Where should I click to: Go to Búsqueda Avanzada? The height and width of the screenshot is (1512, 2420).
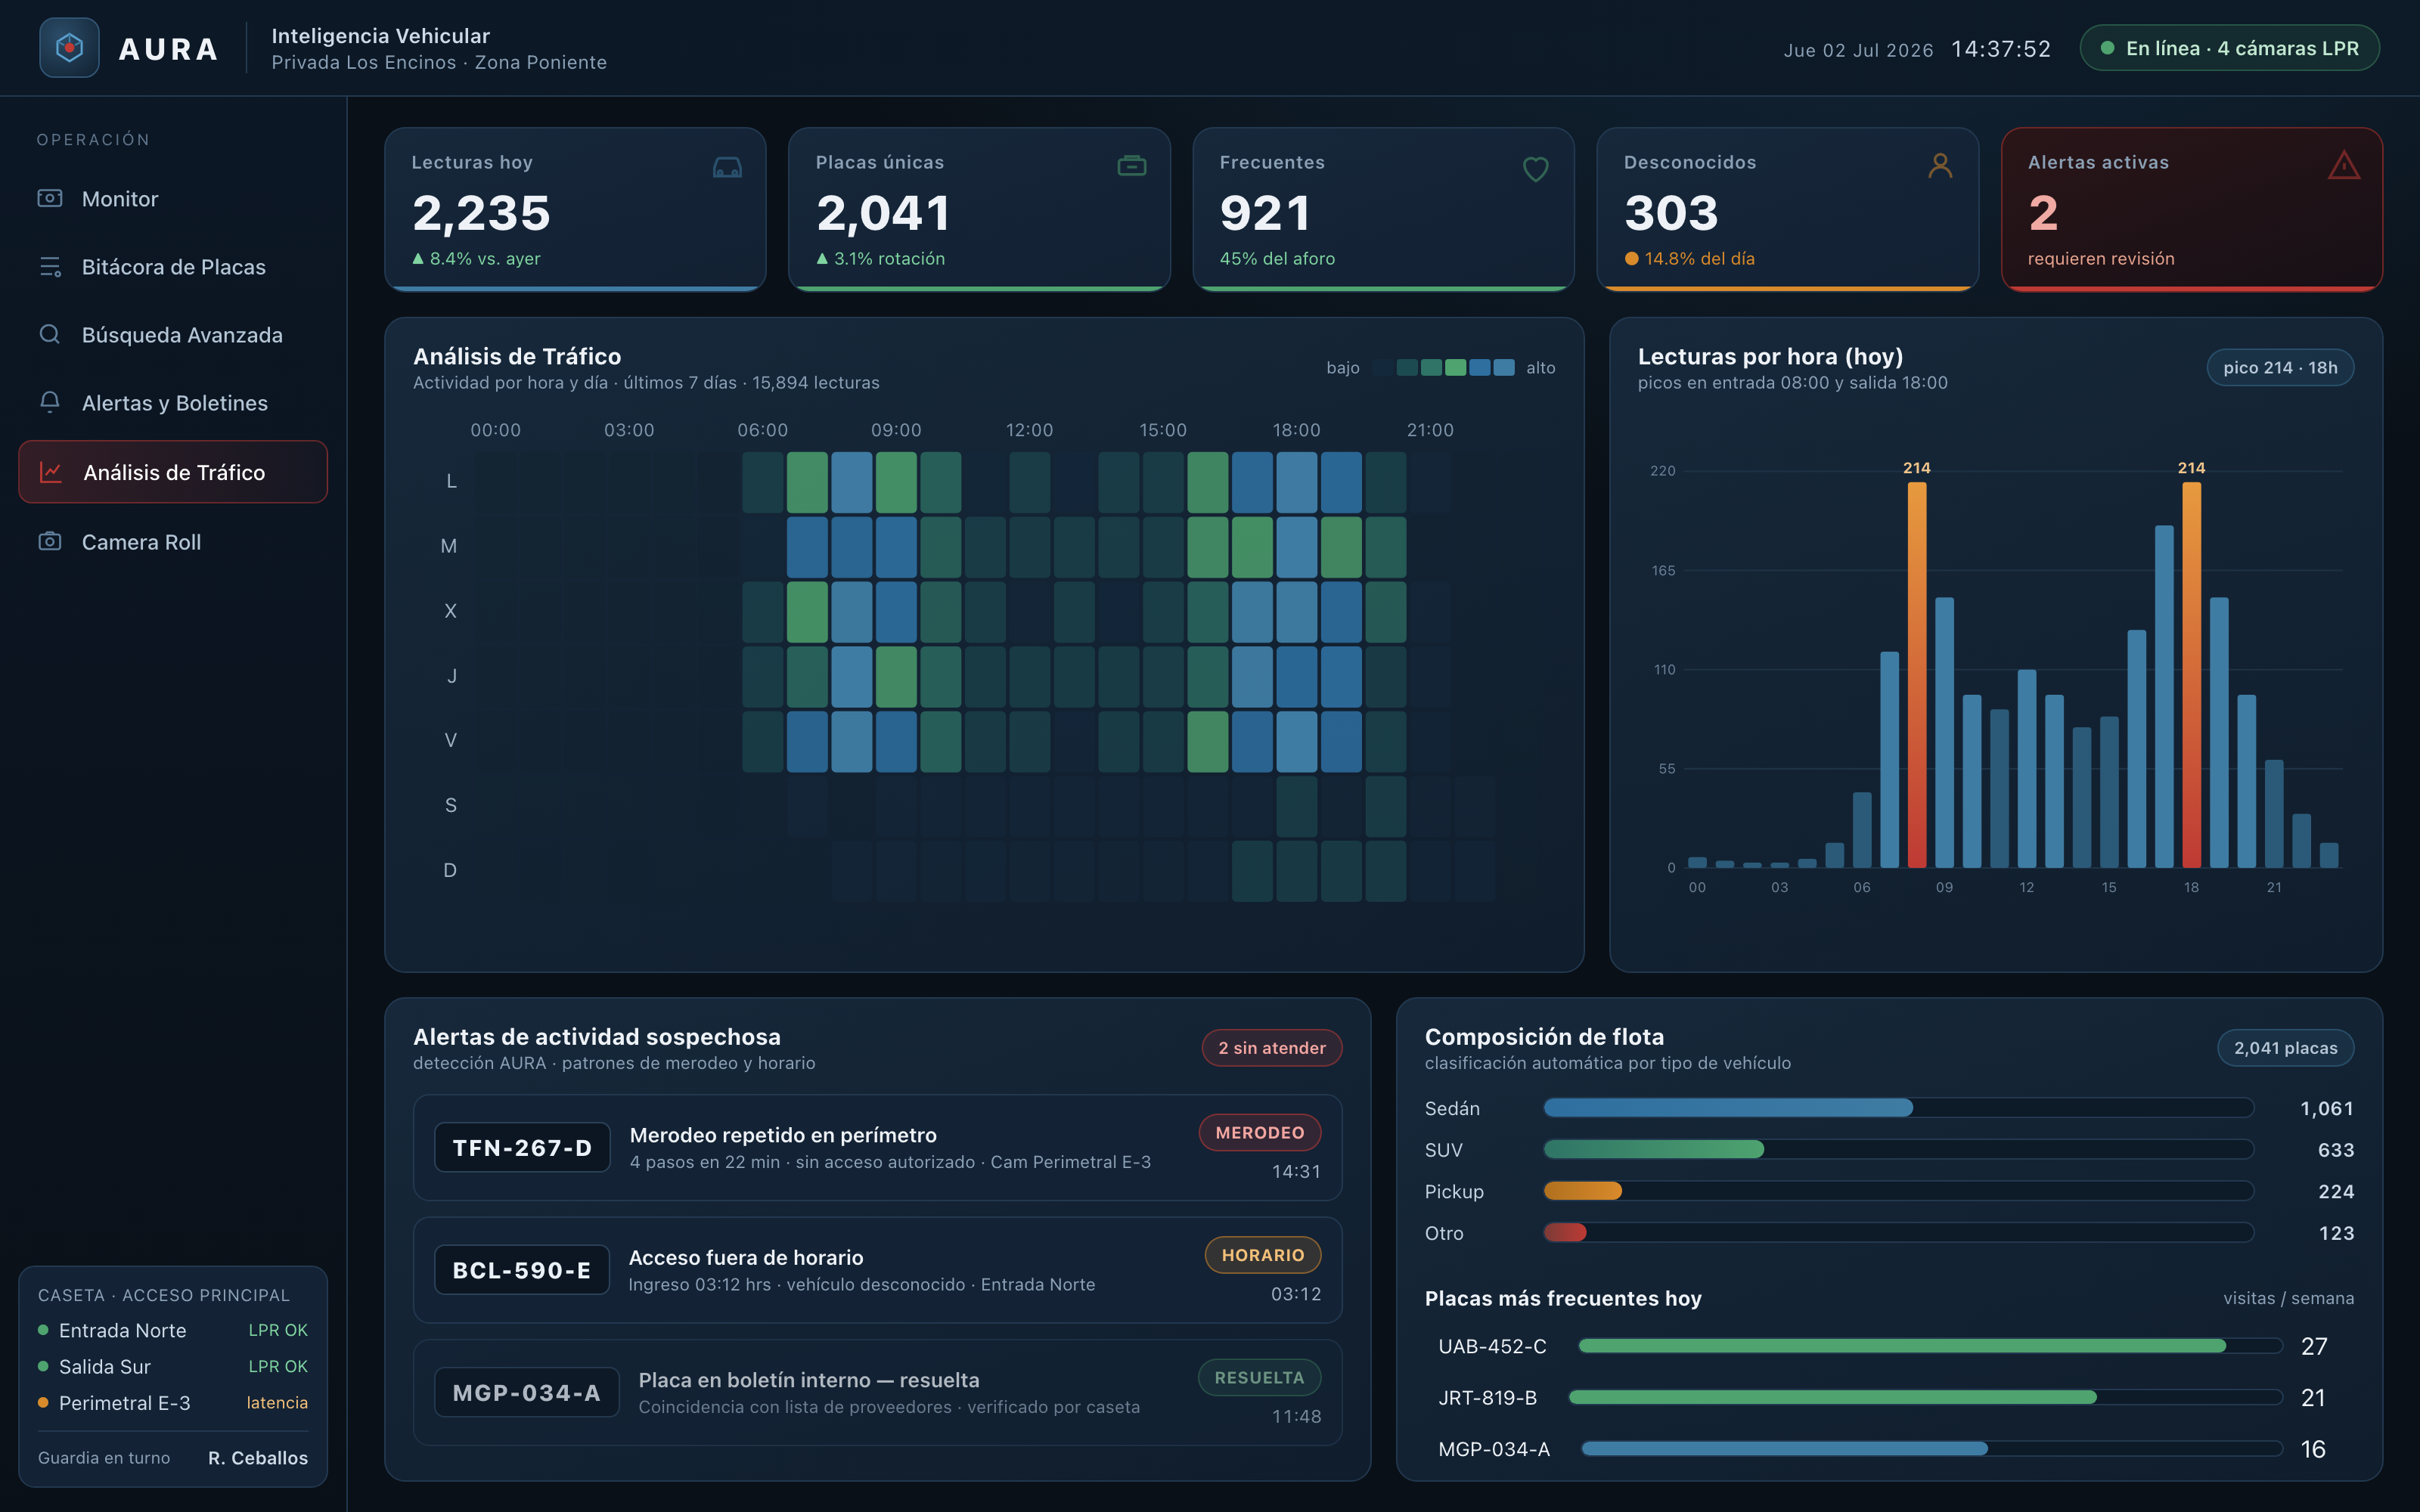[173, 334]
